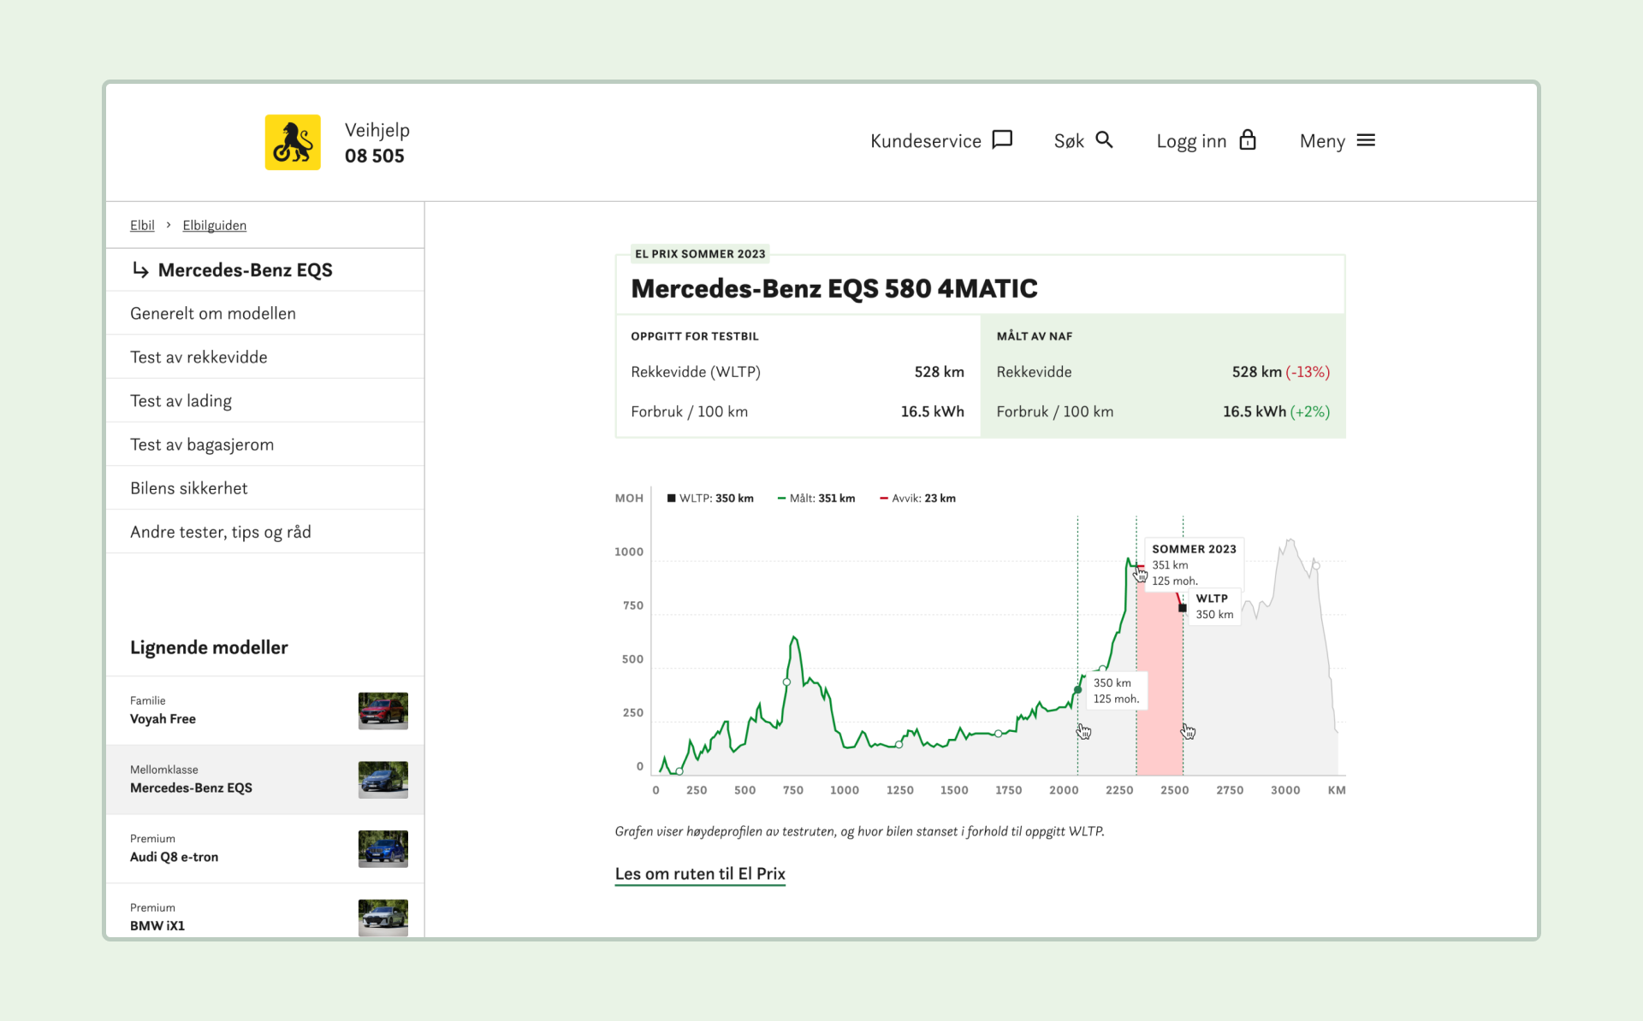This screenshot has width=1643, height=1021.
Task: Click the Kundeservice label
Action: 925,141
